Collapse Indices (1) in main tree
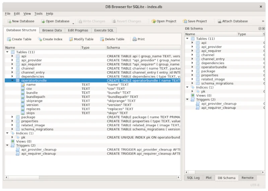This screenshot has width=268, height=191. click(x=7, y=133)
